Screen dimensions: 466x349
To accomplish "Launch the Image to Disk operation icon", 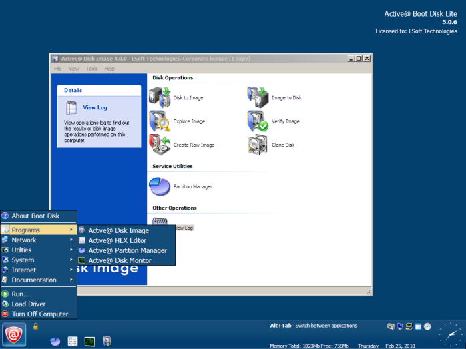I will coord(258,97).
